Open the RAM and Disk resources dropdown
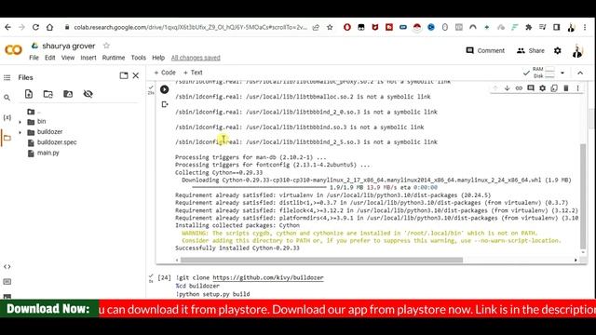Viewport: 596px width, 335px height. [562, 73]
